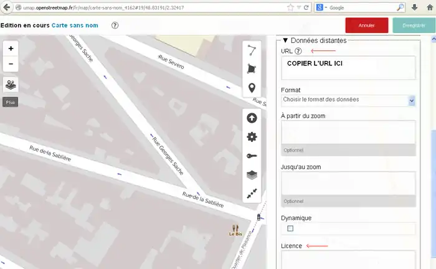Click the help icon beside URL label

tap(298, 52)
